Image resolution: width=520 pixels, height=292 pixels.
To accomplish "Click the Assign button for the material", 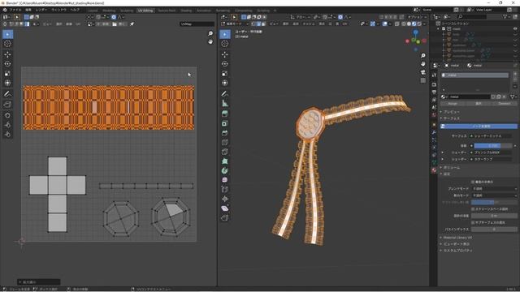I will [453, 104].
